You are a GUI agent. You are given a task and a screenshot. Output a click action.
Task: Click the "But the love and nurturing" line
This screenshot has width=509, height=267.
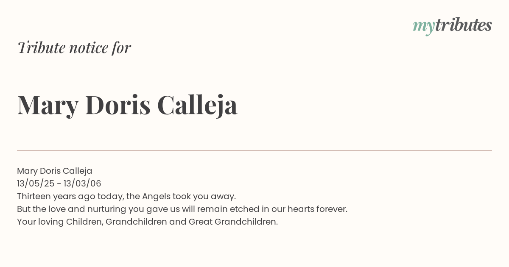[x=182, y=209]
